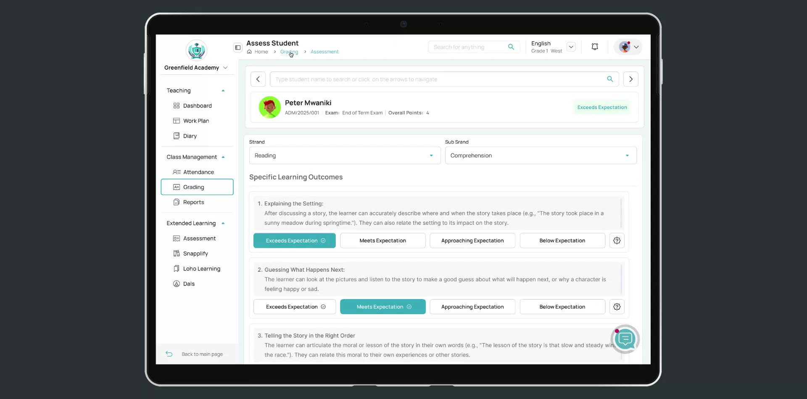Image resolution: width=807 pixels, height=399 pixels.
Task: Collapse the Class Management section
Action: pos(223,157)
